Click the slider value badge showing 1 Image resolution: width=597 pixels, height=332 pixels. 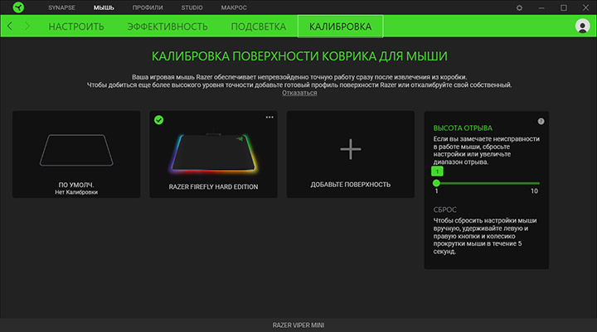[x=437, y=171]
